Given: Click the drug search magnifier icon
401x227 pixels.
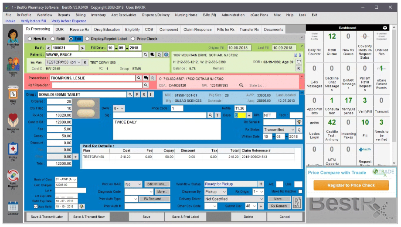Looking at the screenshot, I should click(130, 94).
